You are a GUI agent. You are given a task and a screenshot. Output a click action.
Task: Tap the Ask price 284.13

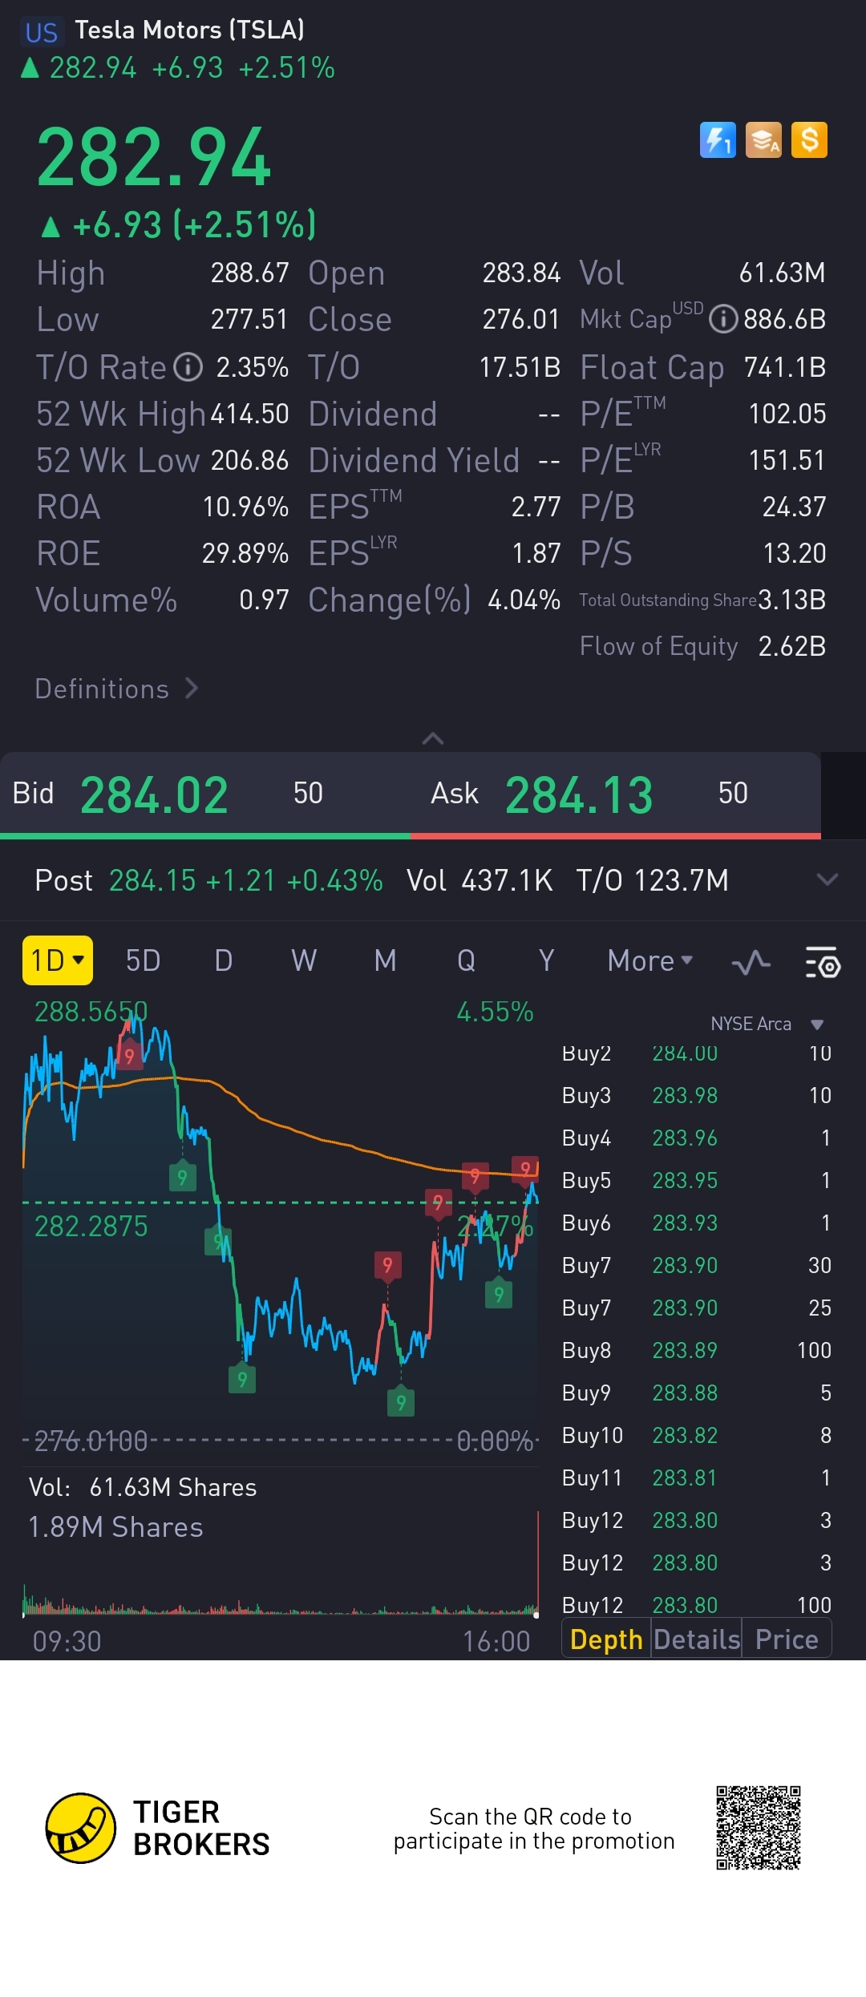(x=579, y=795)
